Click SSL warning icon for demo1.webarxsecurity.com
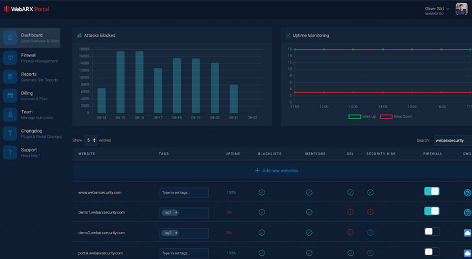The width and height of the screenshot is (472, 259). (x=350, y=212)
